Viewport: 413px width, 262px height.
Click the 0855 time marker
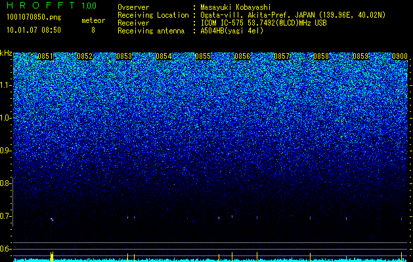click(x=203, y=56)
